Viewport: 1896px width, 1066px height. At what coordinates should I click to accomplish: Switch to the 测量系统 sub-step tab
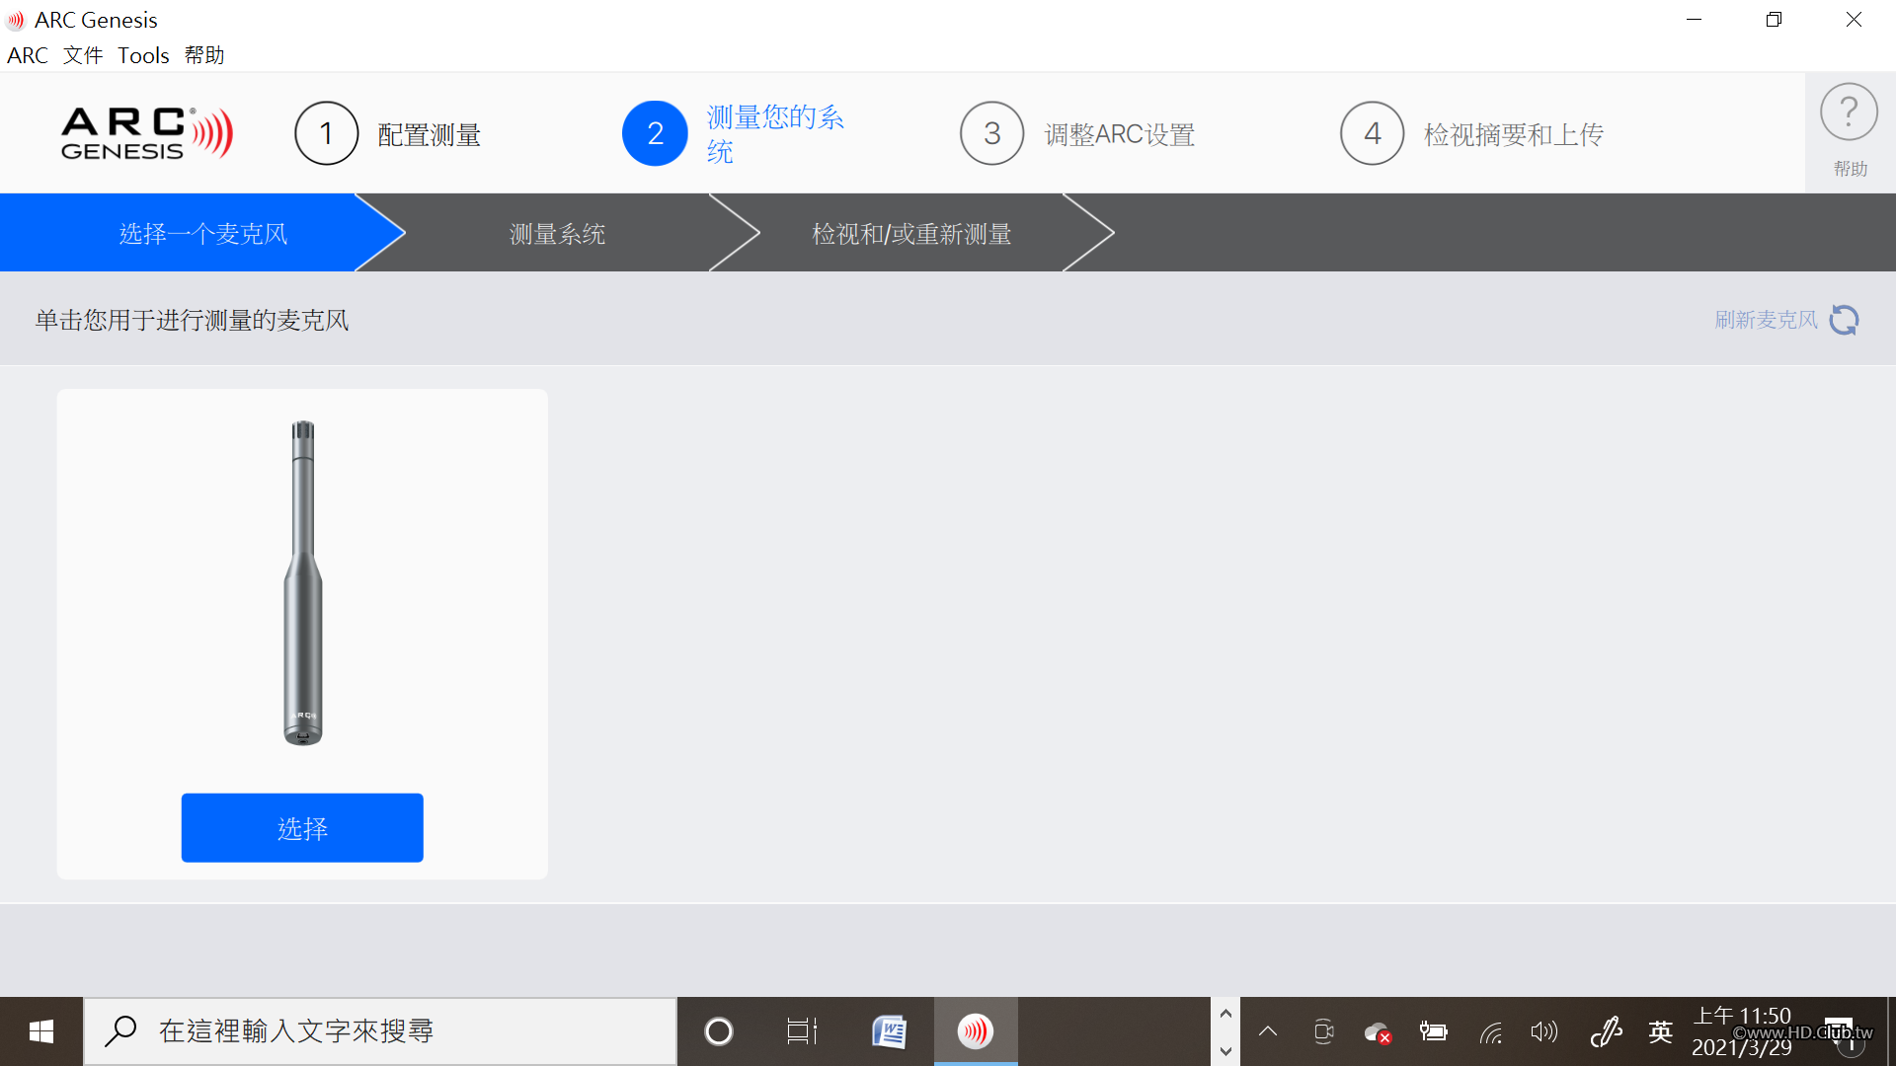click(x=557, y=234)
